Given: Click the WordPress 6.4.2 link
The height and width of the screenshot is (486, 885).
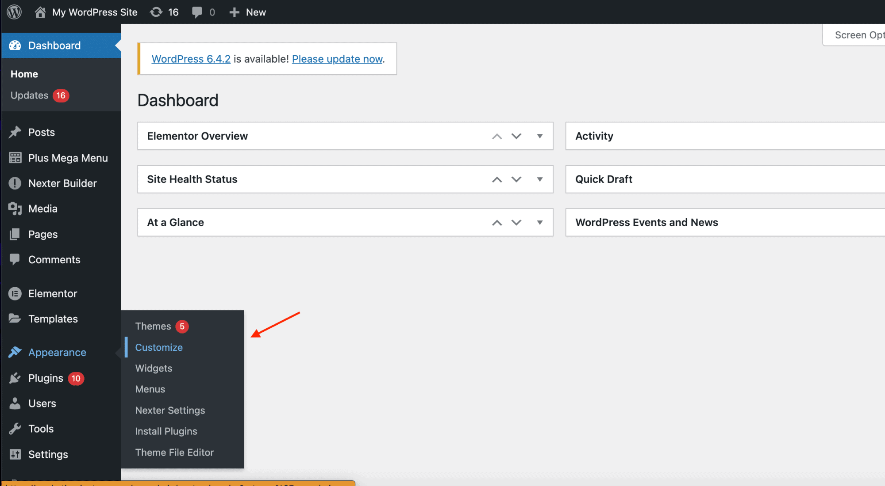Looking at the screenshot, I should click(191, 59).
